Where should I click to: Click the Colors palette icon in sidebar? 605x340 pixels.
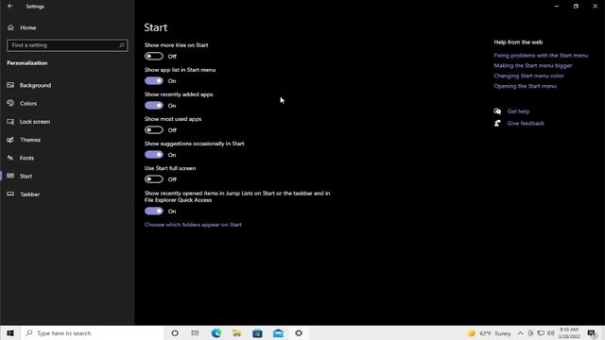pyautogui.click(x=10, y=103)
